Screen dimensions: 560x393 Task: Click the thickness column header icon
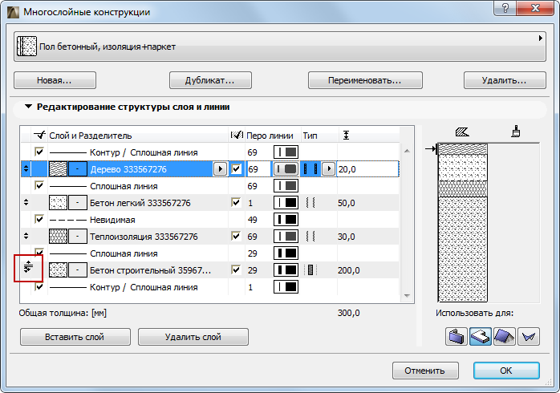346,136
